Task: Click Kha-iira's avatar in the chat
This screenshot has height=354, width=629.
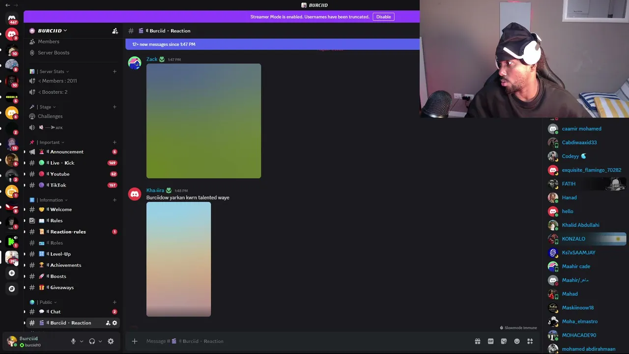Action: click(x=135, y=194)
